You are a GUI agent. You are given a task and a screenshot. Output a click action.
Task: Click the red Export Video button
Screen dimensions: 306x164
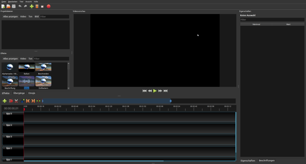(48, 6)
